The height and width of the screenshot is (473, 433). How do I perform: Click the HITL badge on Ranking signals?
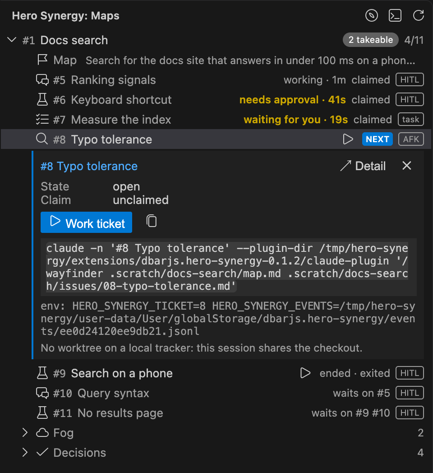[410, 79]
